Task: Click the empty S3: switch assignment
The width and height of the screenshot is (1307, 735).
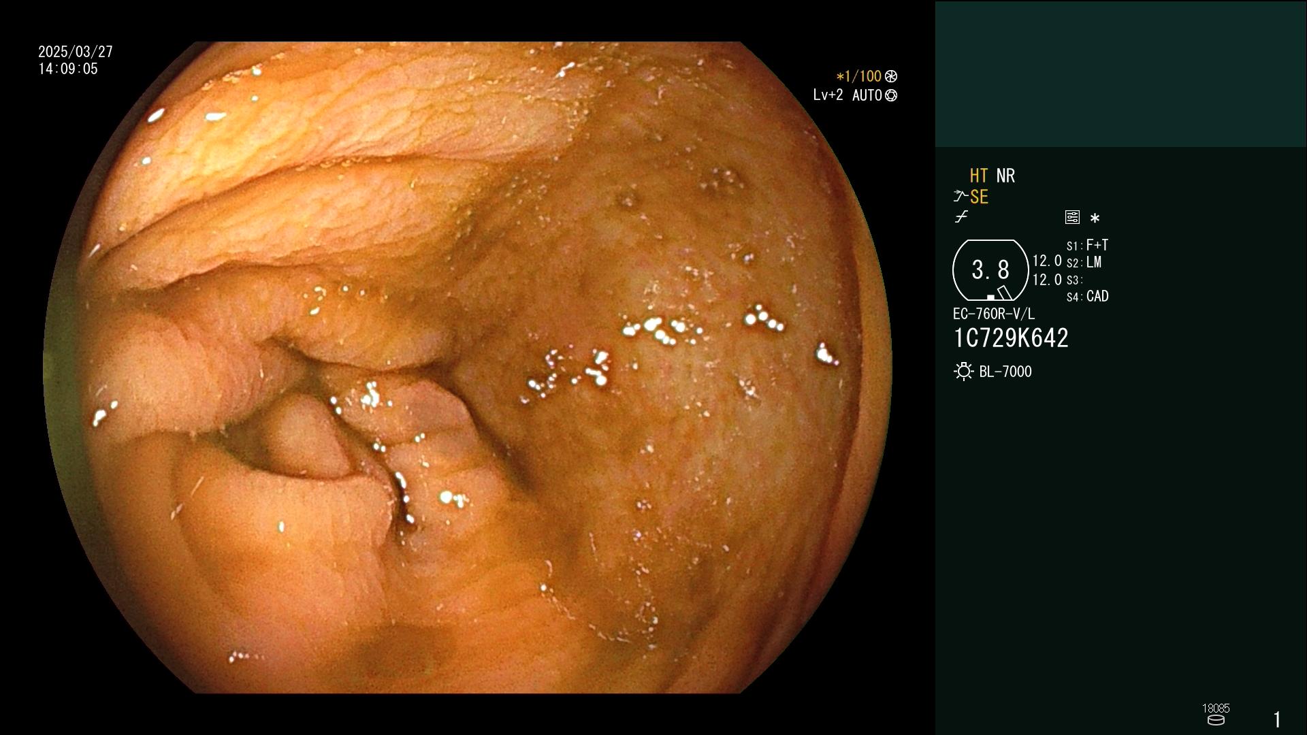Action: [1074, 280]
